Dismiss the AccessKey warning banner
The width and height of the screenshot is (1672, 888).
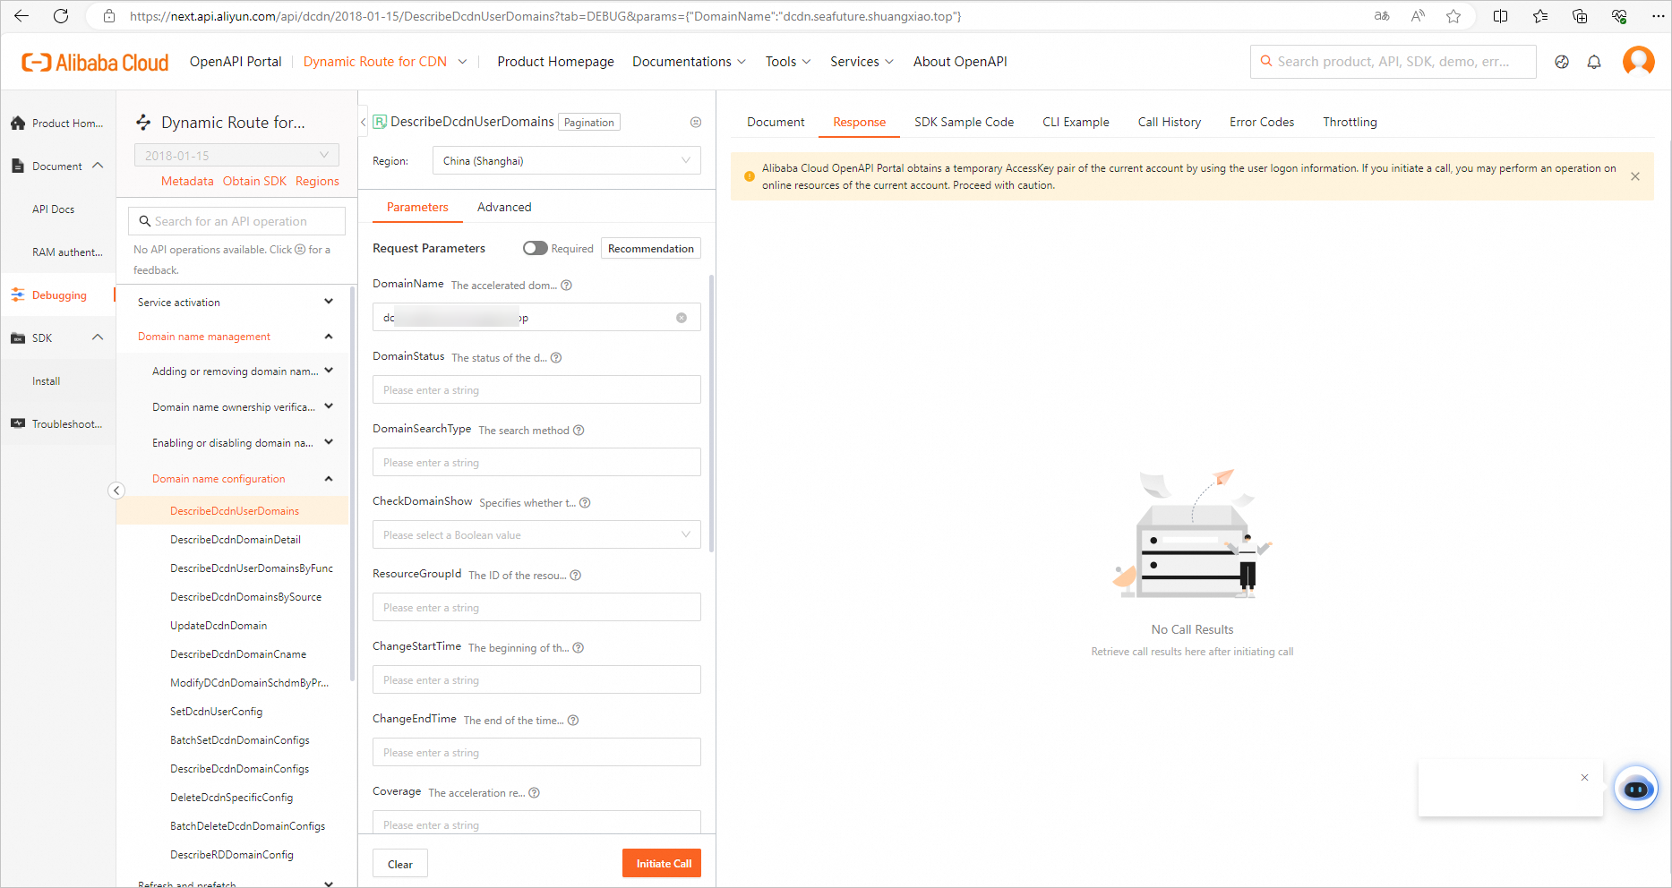[x=1635, y=176]
